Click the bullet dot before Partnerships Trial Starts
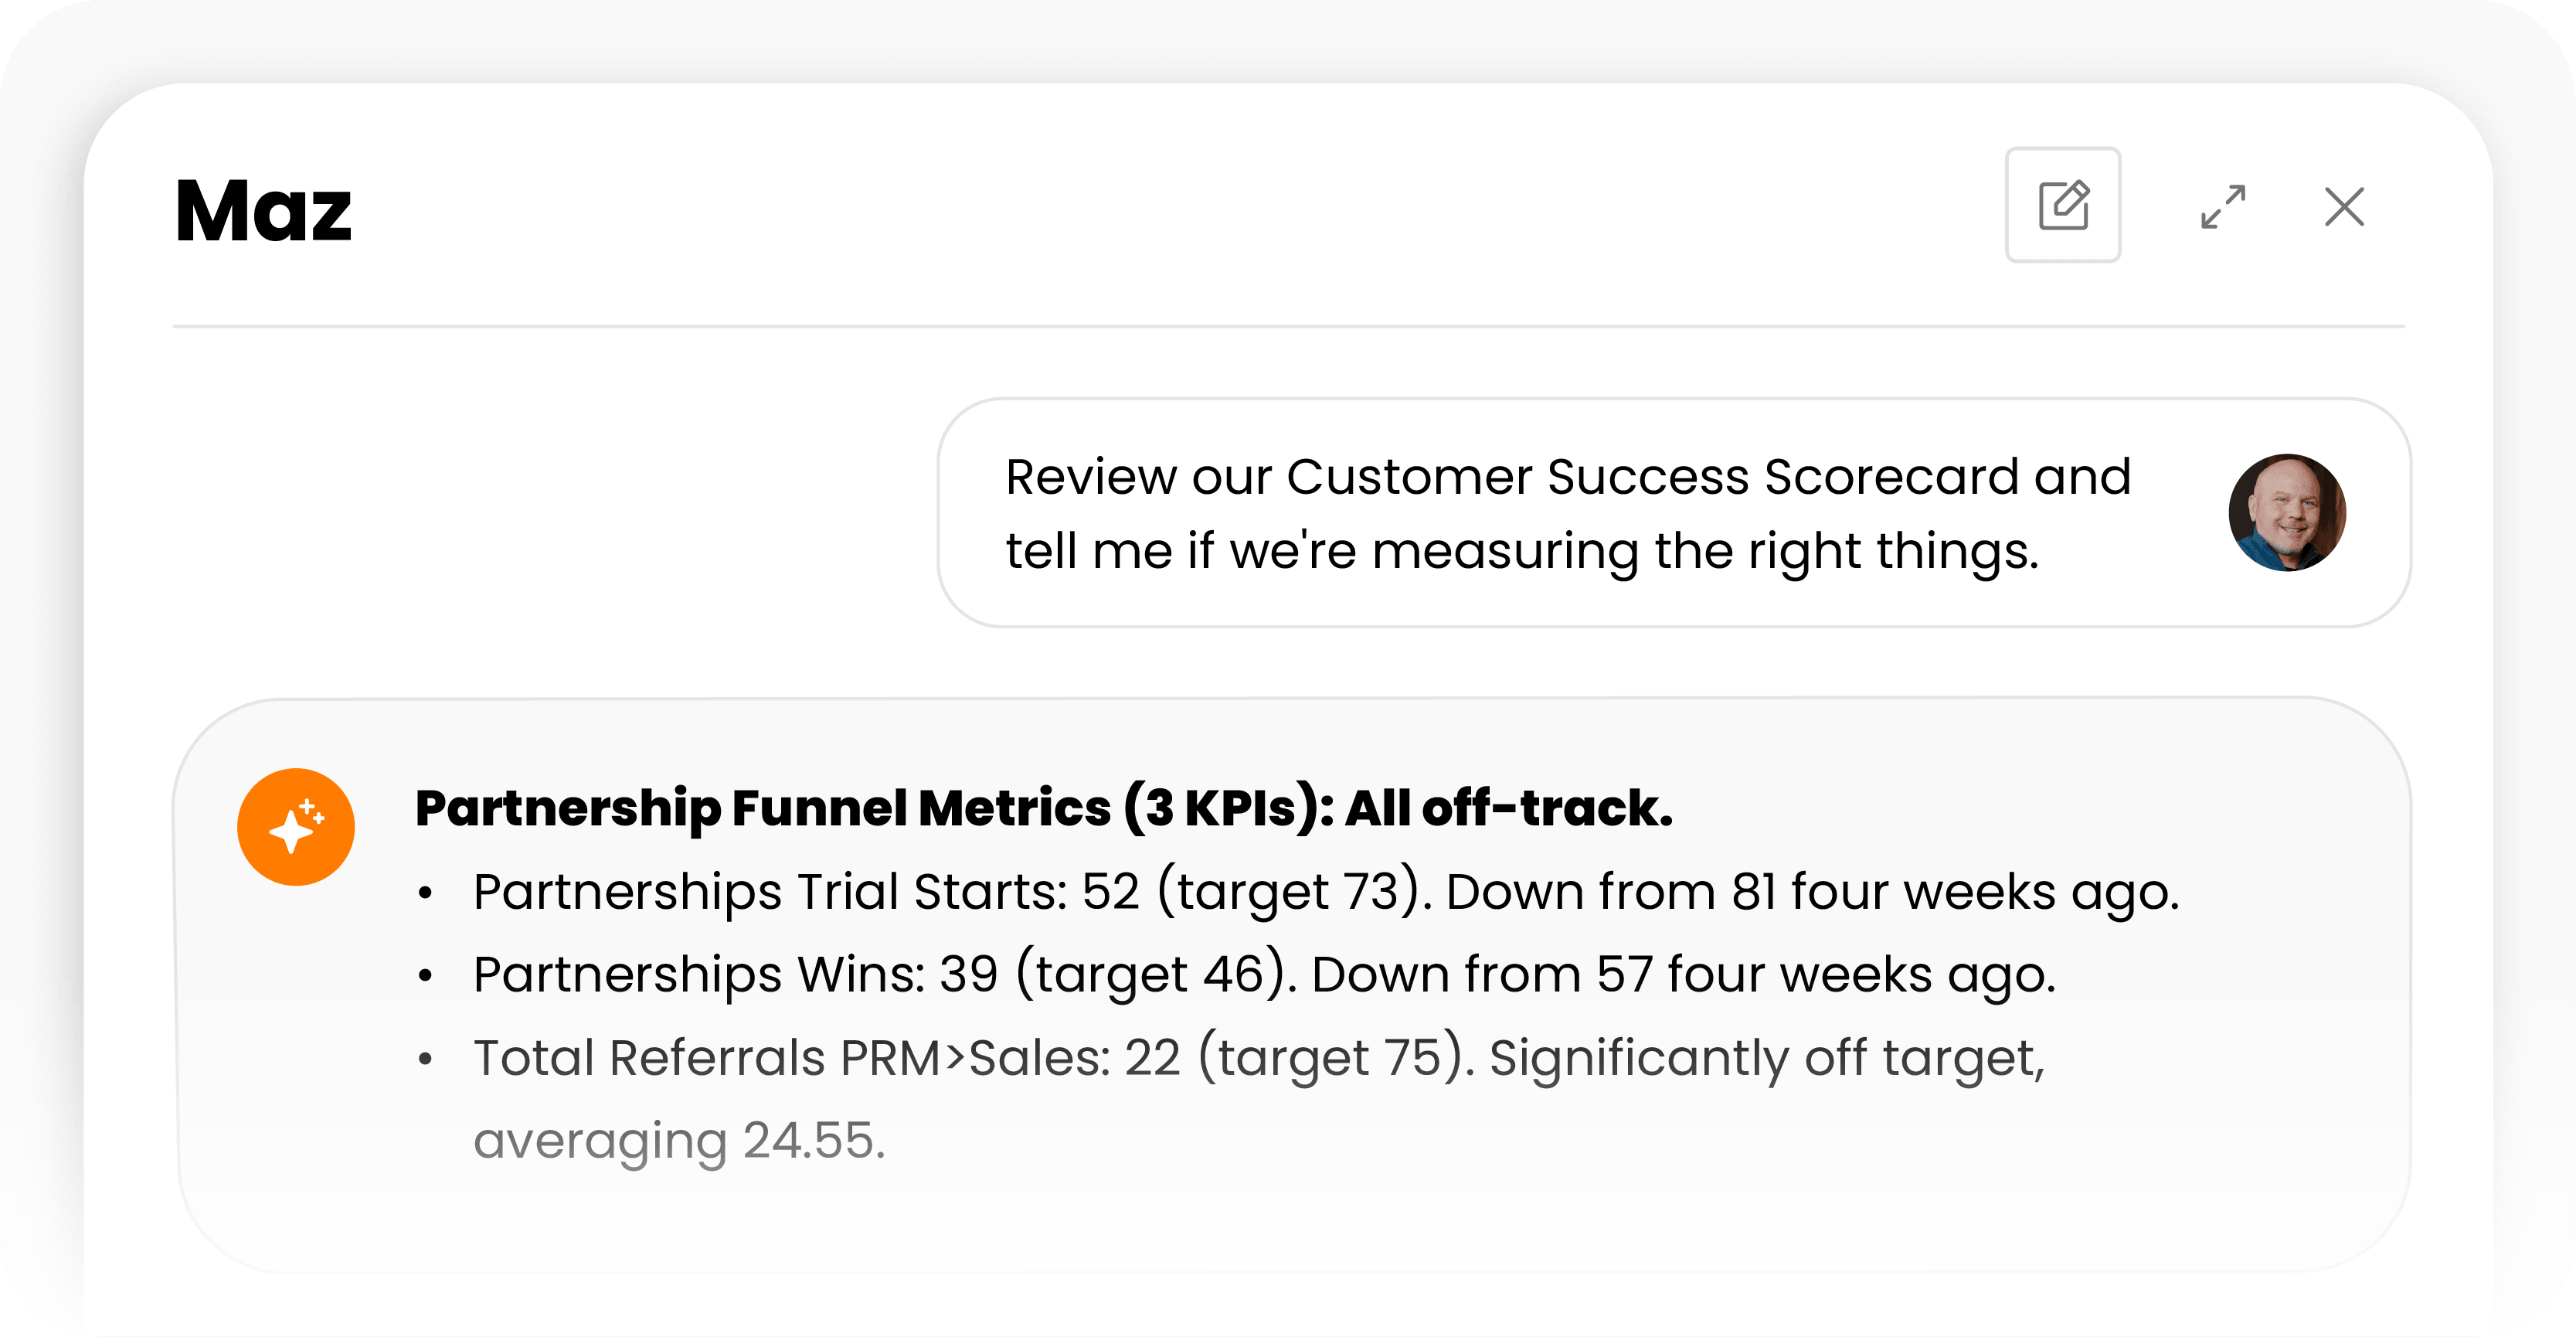 [425, 892]
